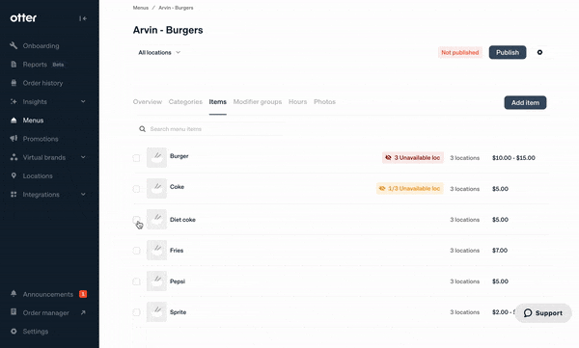Select the Items tab
Screen dimensions: 579x348
[217, 102]
